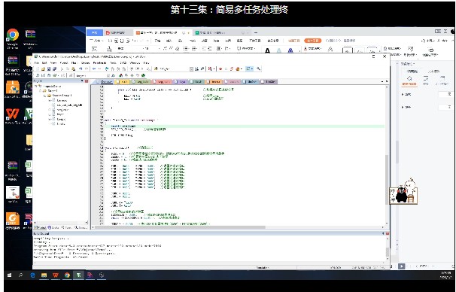Click Rebuild all icon in build toolbar
This screenshot has height=292, width=456.
click(49, 75)
